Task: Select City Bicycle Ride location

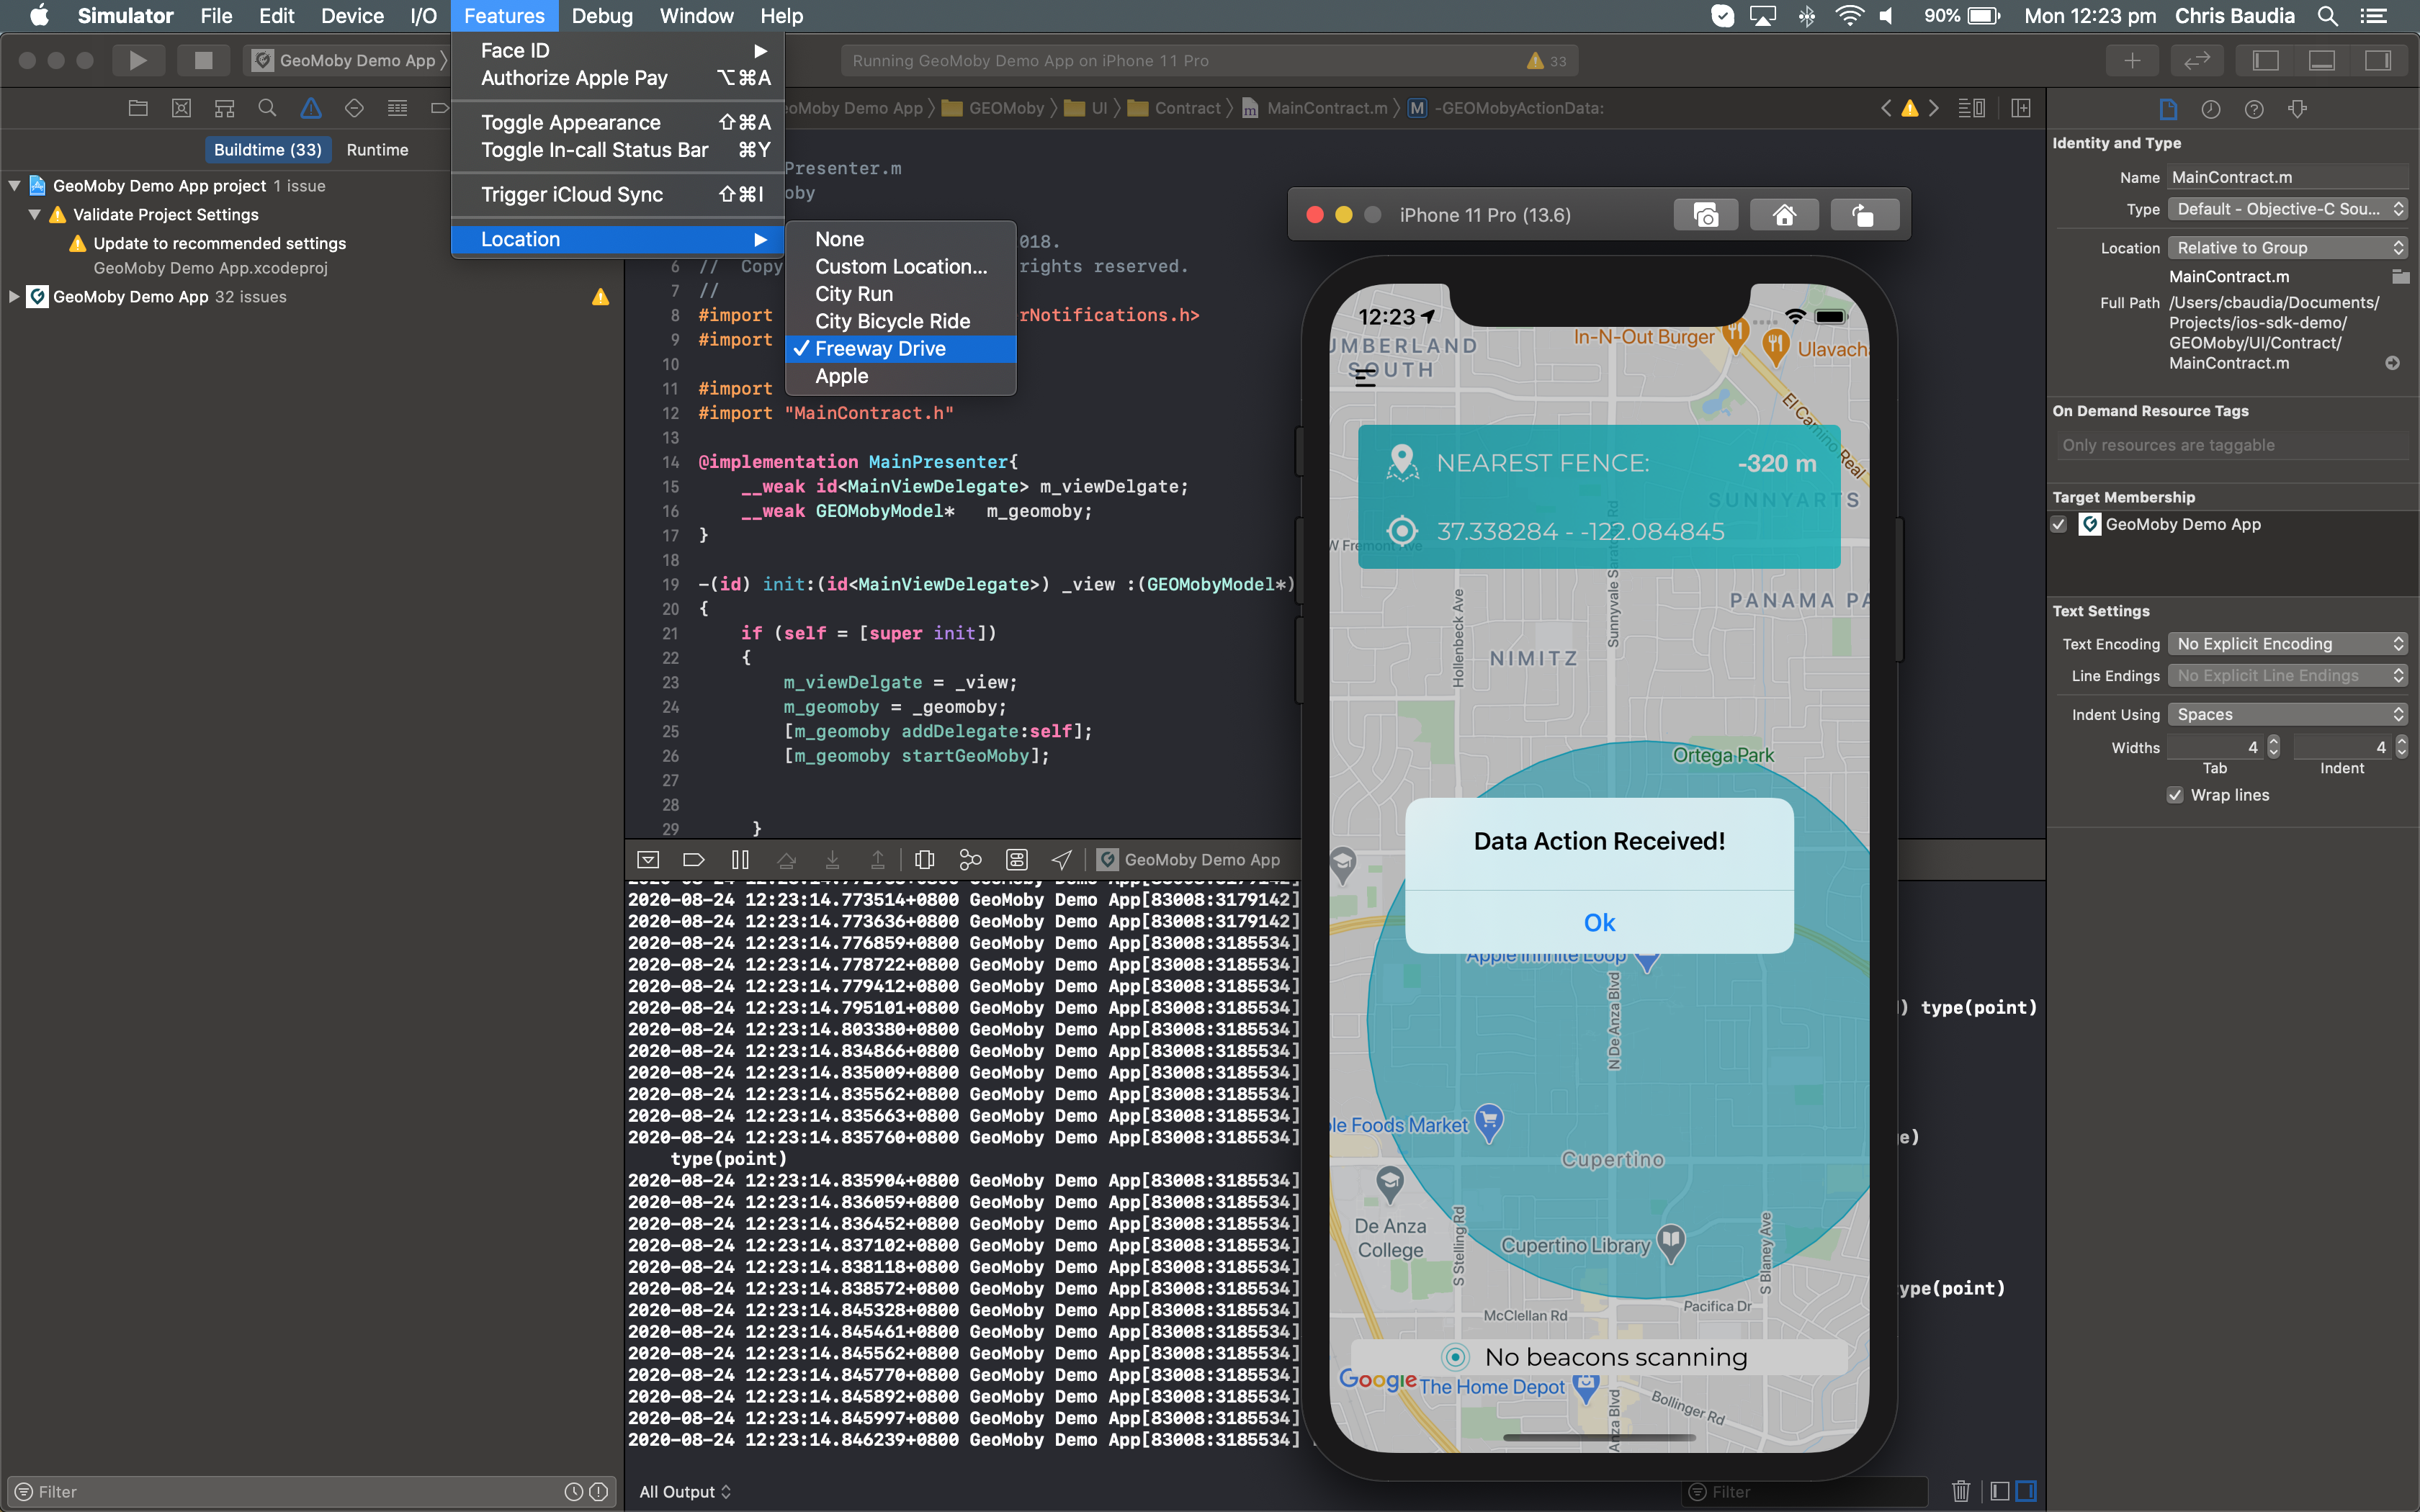Action: (901, 321)
